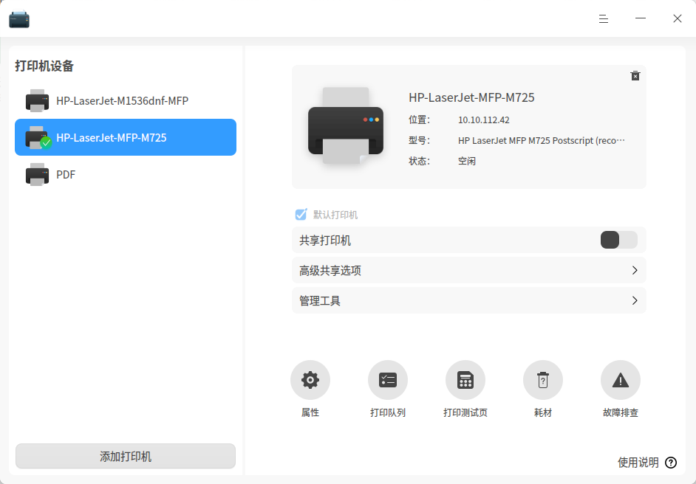
Task: Click the model text HP LaserJet MFP M725 Postscript
Action: click(x=541, y=140)
